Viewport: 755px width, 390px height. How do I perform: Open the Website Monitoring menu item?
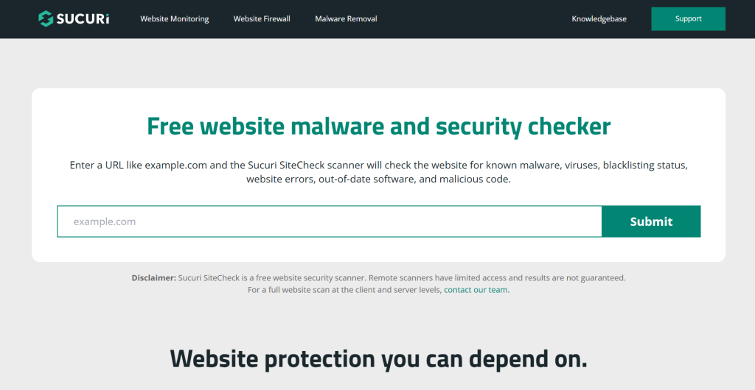(174, 18)
